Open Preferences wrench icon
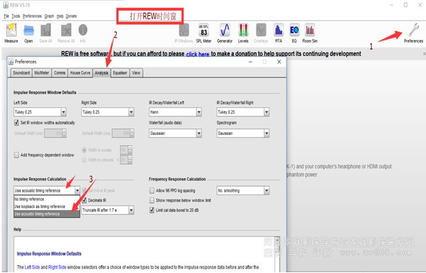 click(413, 32)
